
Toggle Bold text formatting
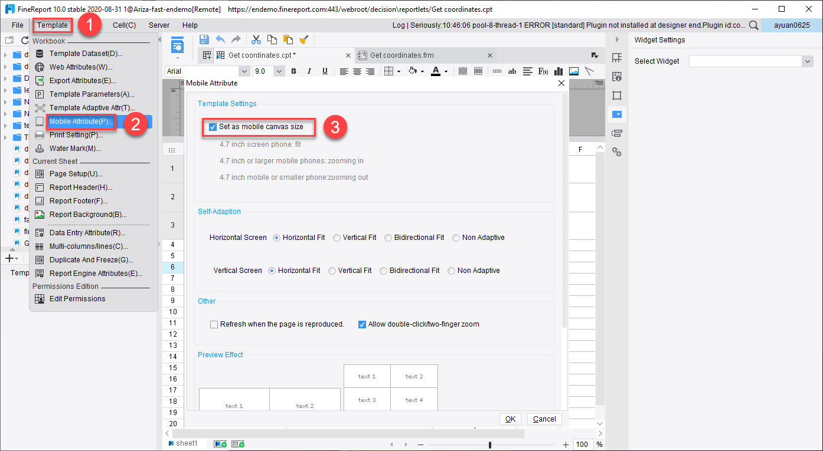click(x=294, y=71)
